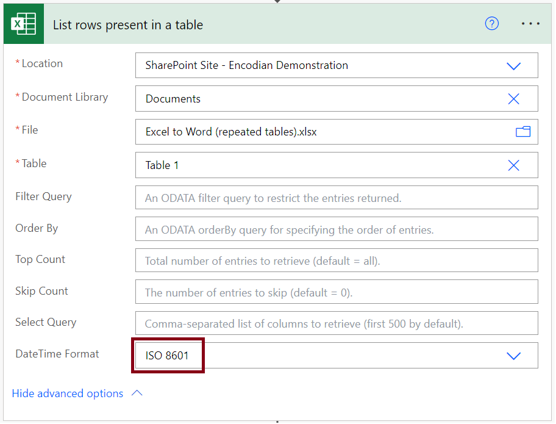The width and height of the screenshot is (556, 424).
Task: Open help for List rows action
Action: pyautogui.click(x=493, y=24)
